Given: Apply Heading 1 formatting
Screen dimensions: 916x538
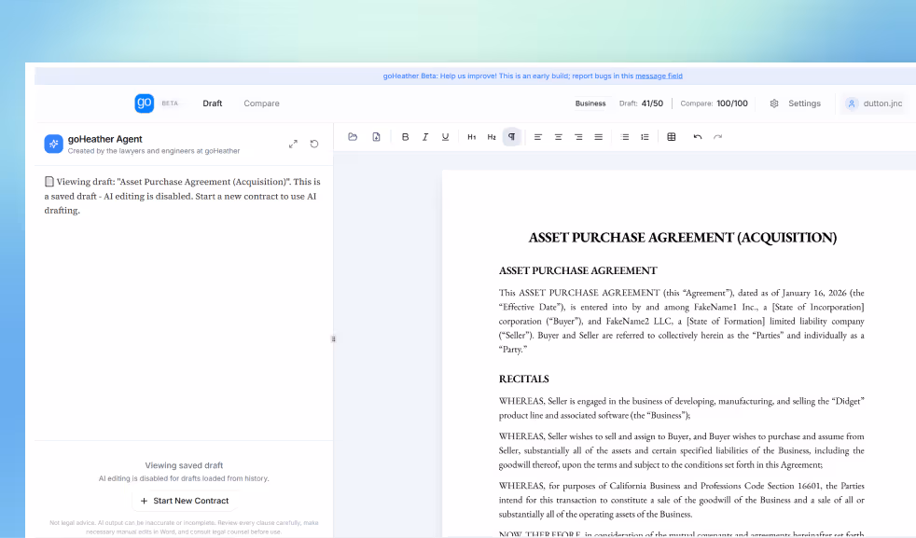Looking at the screenshot, I should 471,136.
